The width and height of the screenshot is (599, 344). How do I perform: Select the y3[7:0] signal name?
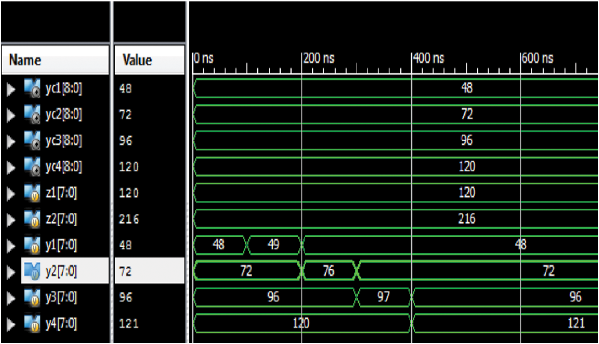(x=61, y=298)
